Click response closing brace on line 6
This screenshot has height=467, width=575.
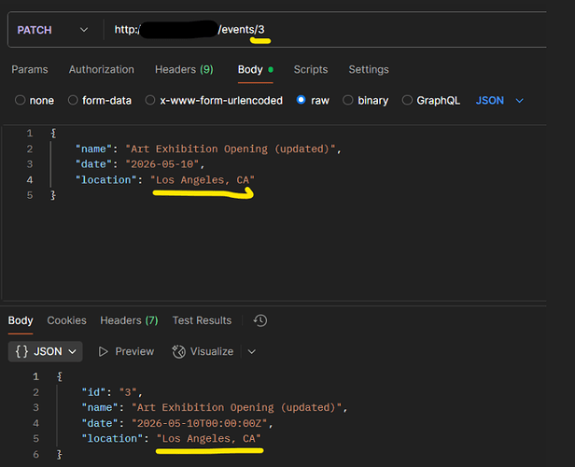(x=60, y=455)
